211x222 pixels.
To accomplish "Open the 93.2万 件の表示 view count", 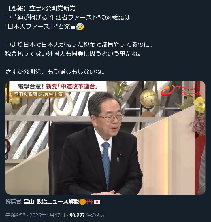I will 88,215.
